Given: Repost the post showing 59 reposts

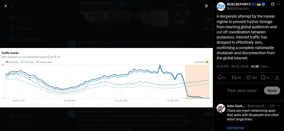Looking at the screenshot, I should tap(234, 78).
